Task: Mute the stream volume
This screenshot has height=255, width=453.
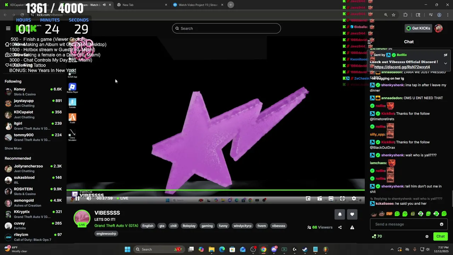Action: coord(89,198)
